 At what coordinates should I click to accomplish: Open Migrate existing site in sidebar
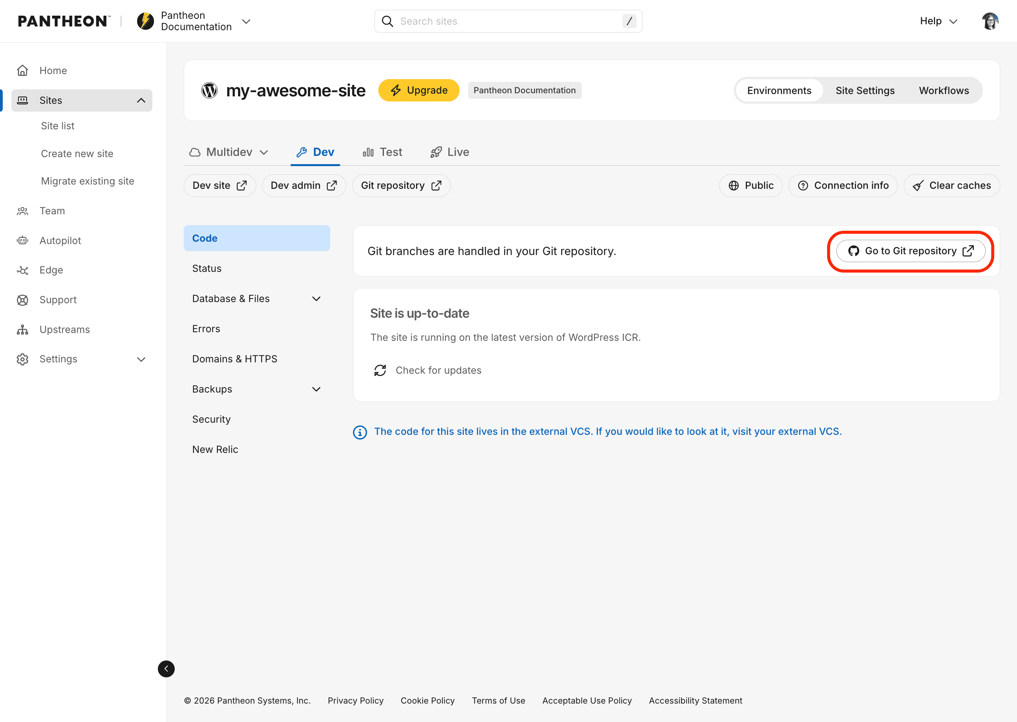click(x=88, y=181)
